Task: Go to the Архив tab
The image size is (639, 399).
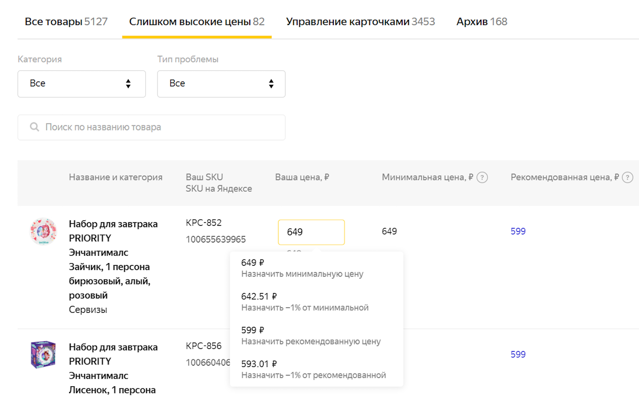Action: click(481, 22)
